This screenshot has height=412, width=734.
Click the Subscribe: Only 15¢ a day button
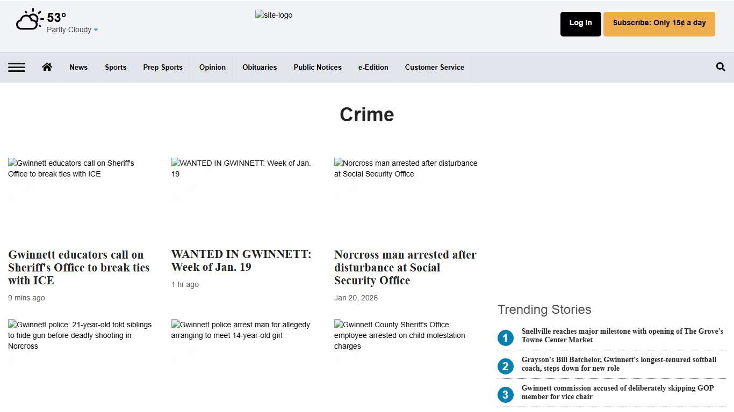point(659,24)
